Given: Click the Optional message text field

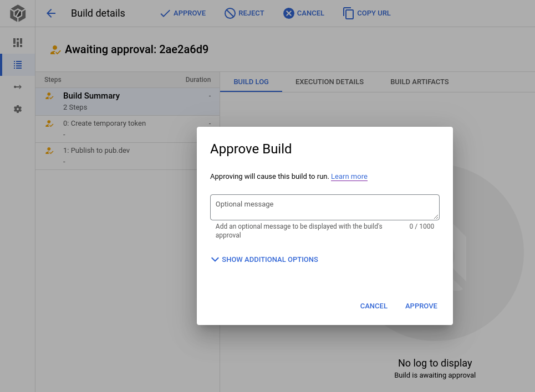Looking at the screenshot, I should 324,207.
